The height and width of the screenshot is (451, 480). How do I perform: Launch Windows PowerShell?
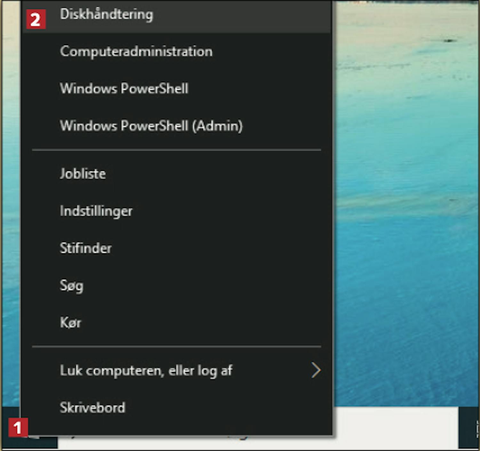click(x=177, y=89)
